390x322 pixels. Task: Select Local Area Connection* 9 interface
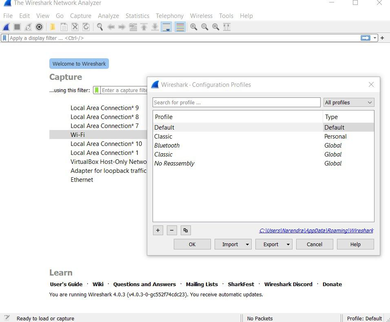[x=105, y=108]
